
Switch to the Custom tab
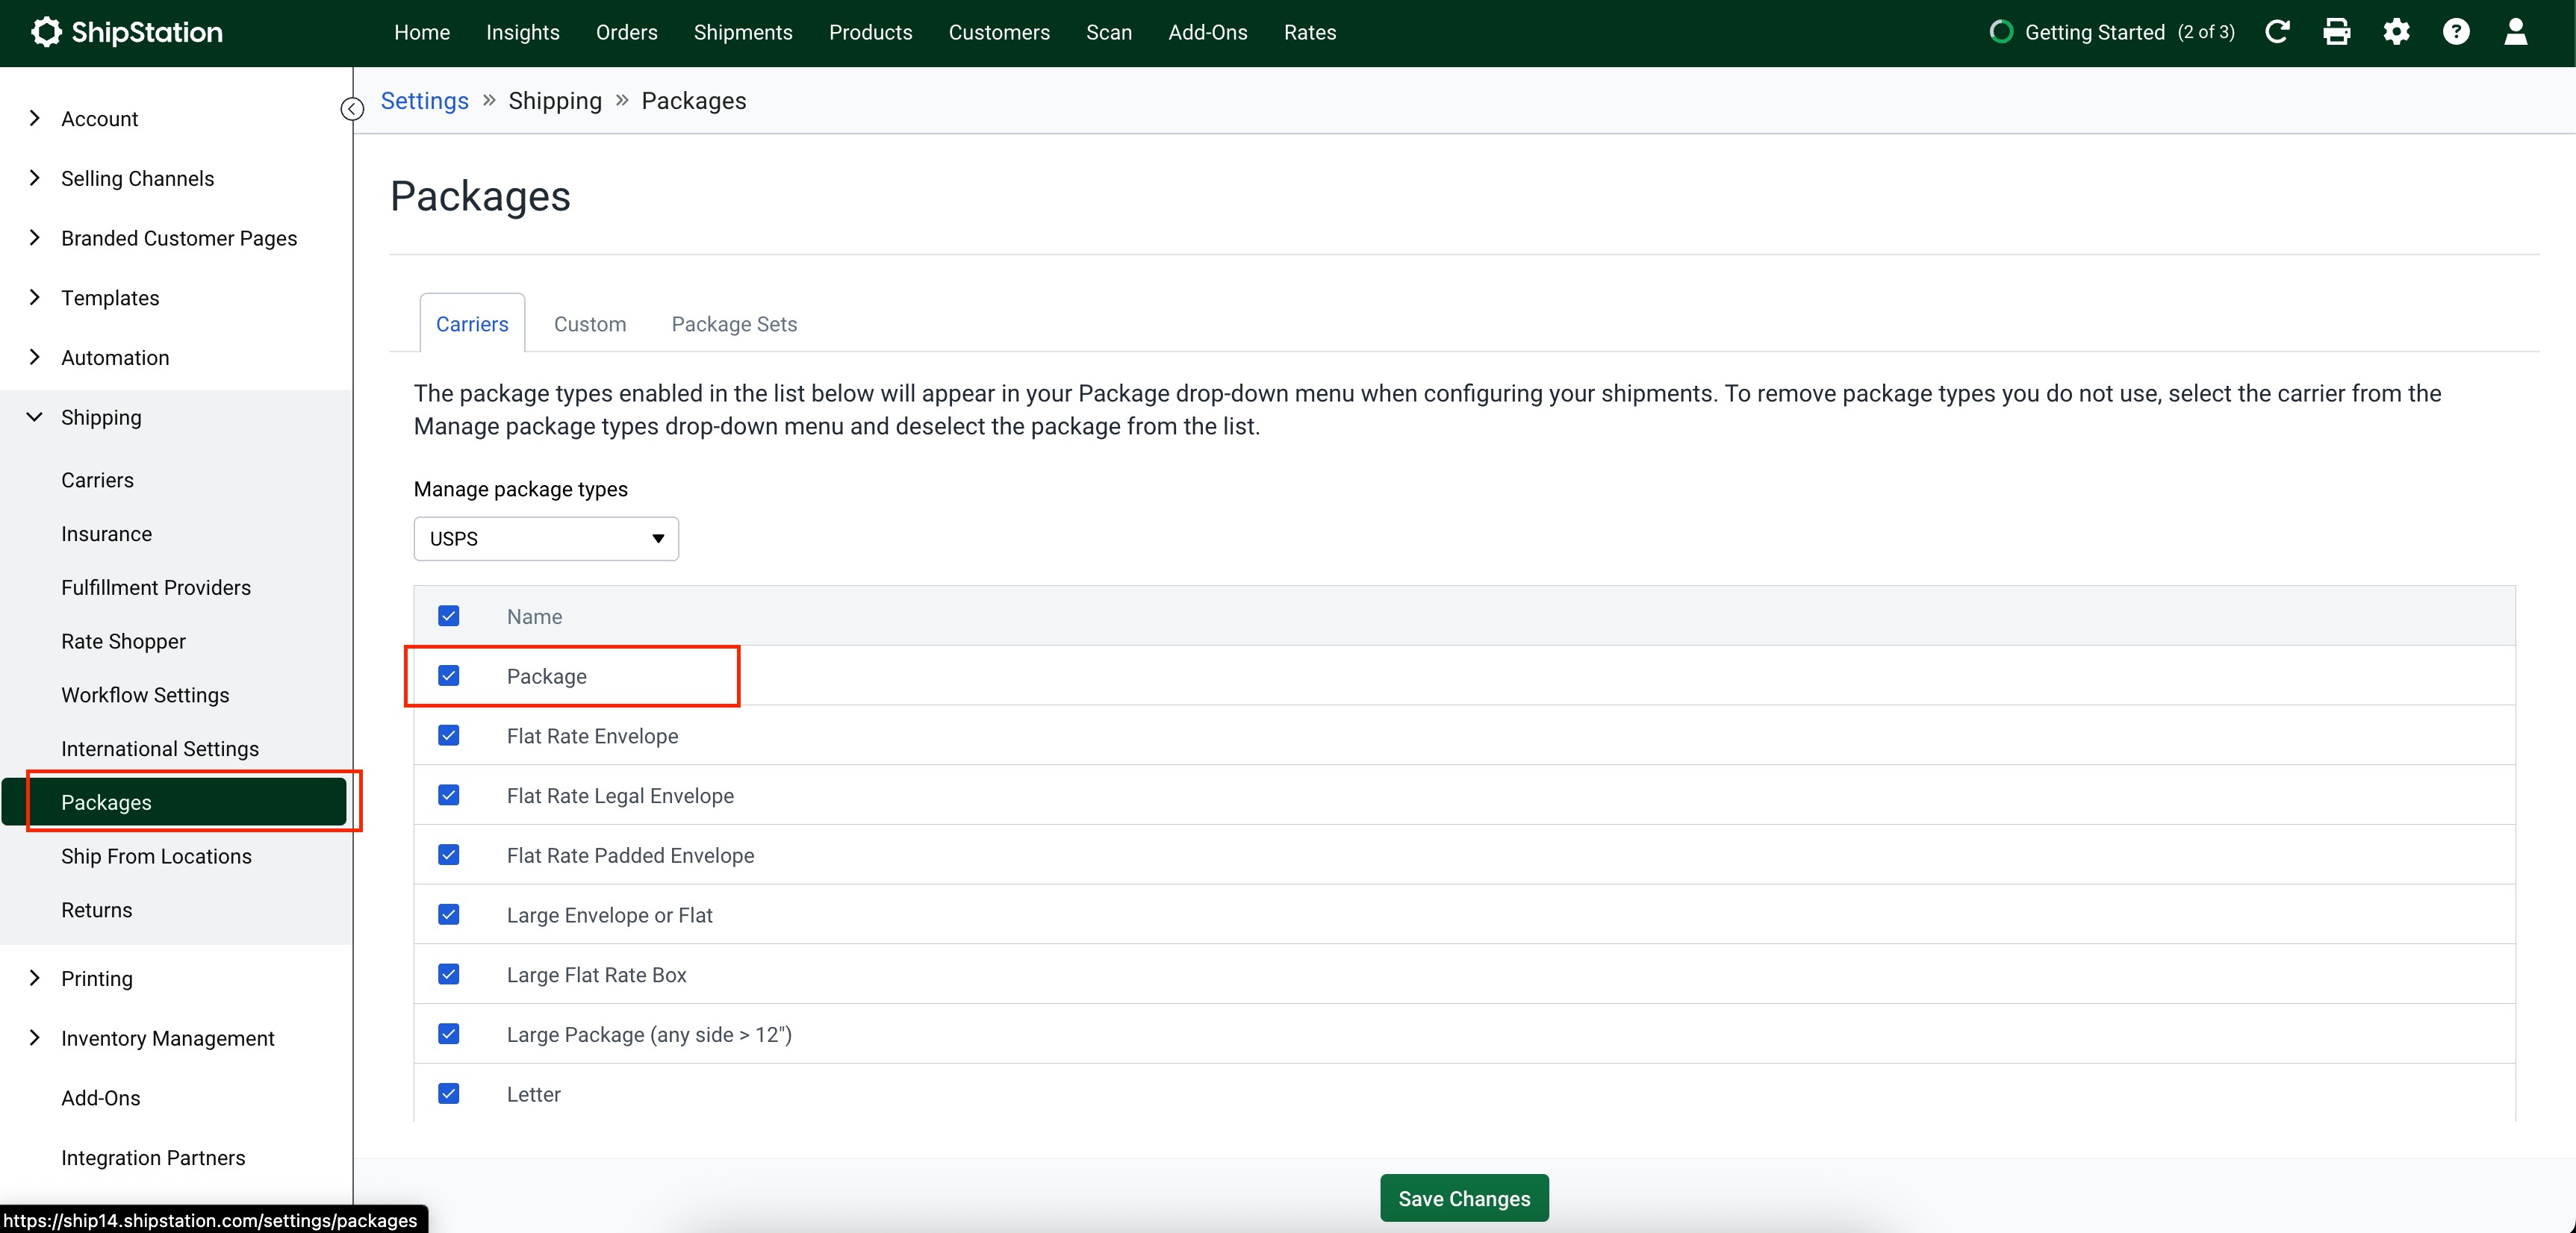coord(590,324)
